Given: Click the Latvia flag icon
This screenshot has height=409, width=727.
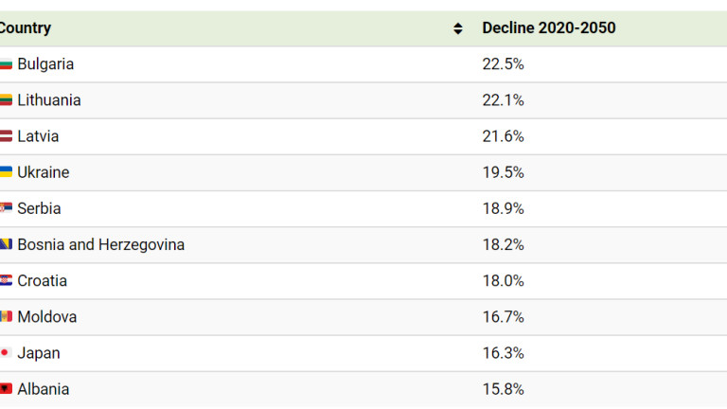Looking at the screenshot, I should coord(6,136).
